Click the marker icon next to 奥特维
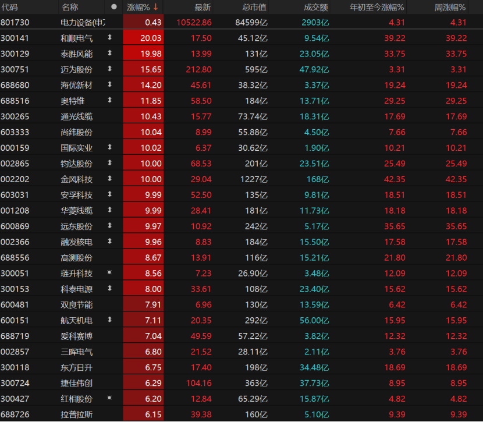483x422 pixels. (109, 101)
